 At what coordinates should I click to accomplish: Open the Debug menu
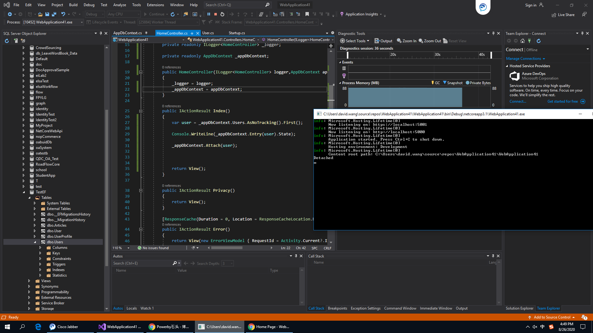point(89,5)
